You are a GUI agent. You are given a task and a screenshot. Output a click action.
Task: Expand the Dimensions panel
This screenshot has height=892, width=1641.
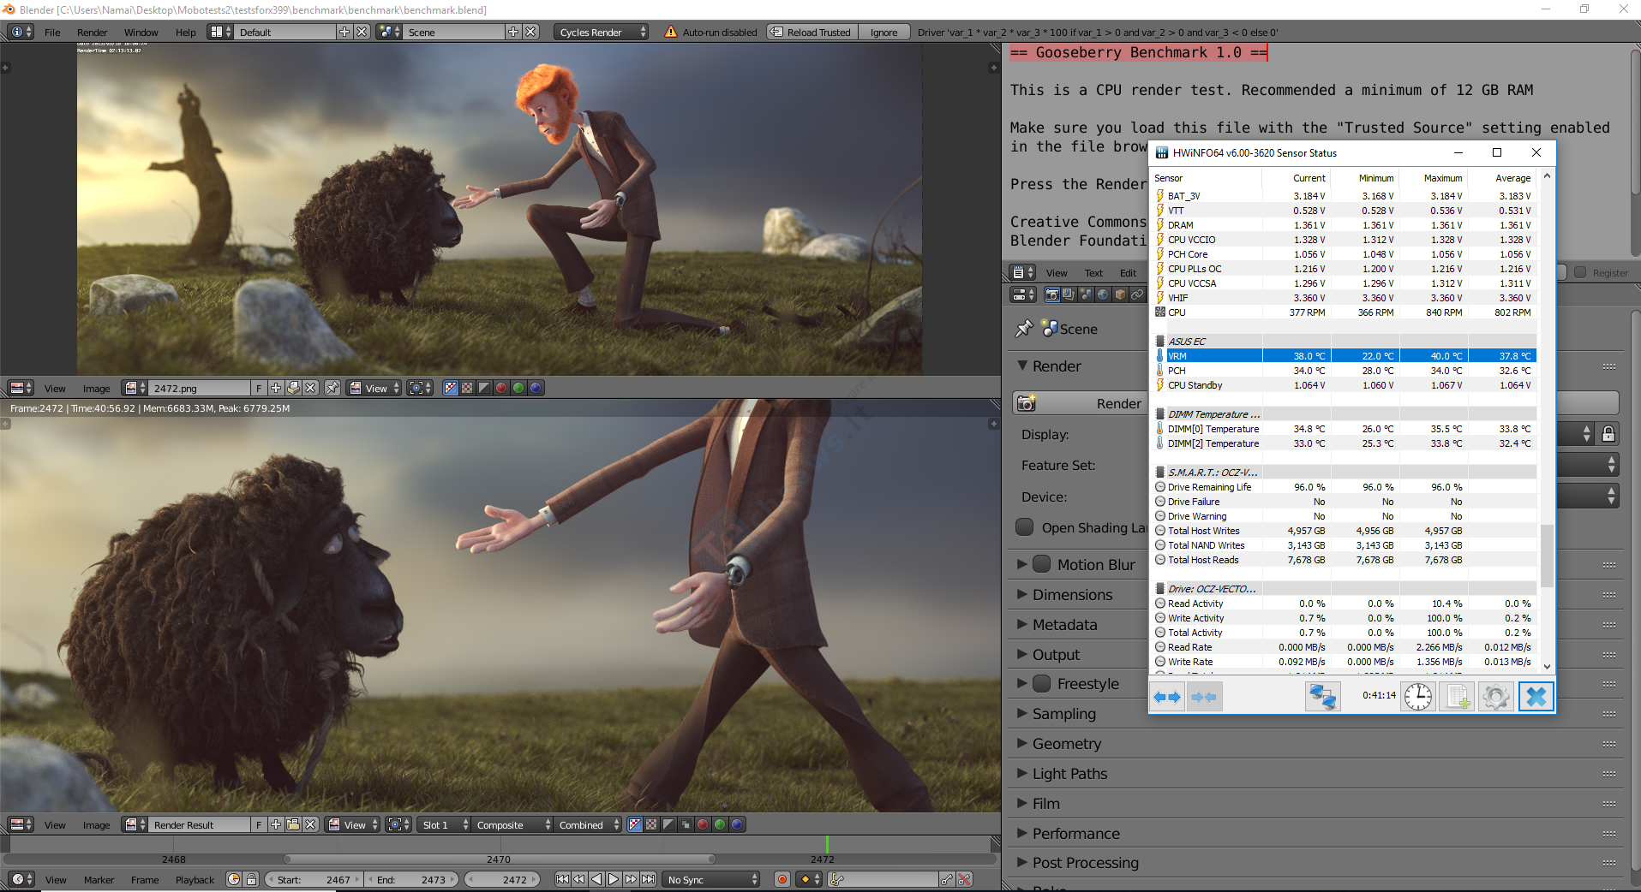click(x=1072, y=594)
